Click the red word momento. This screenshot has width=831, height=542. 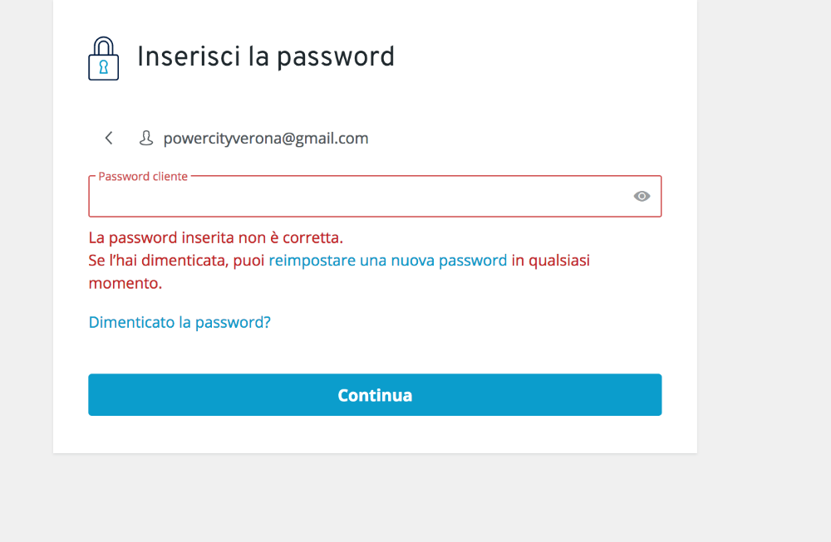pos(125,283)
